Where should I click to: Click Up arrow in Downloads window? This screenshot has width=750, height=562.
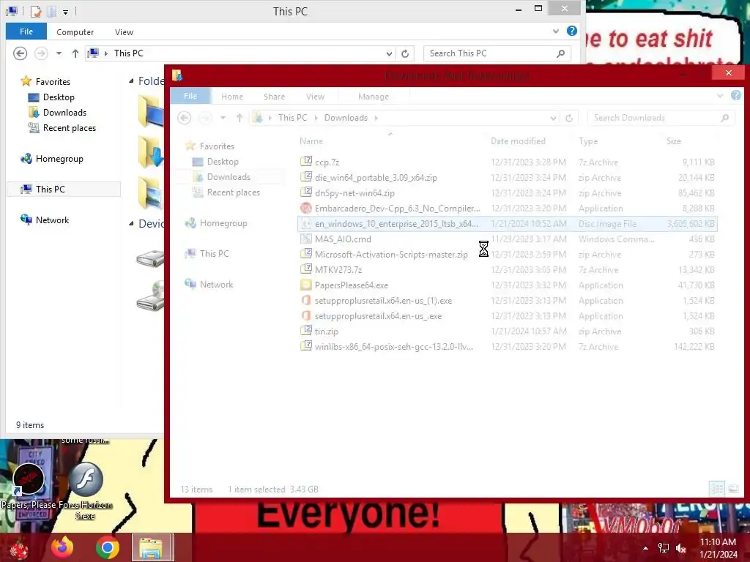[240, 118]
